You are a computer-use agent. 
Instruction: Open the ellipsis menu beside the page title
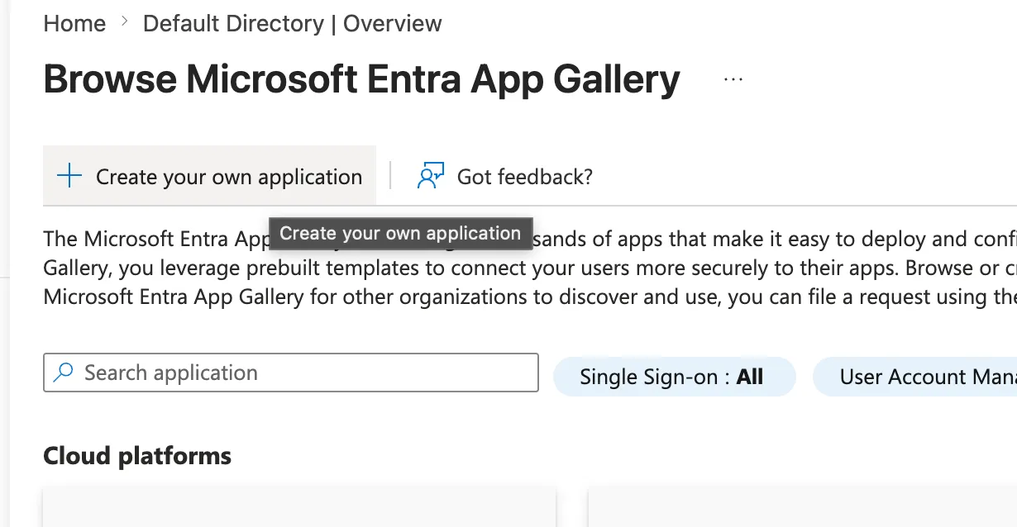pyautogui.click(x=733, y=80)
